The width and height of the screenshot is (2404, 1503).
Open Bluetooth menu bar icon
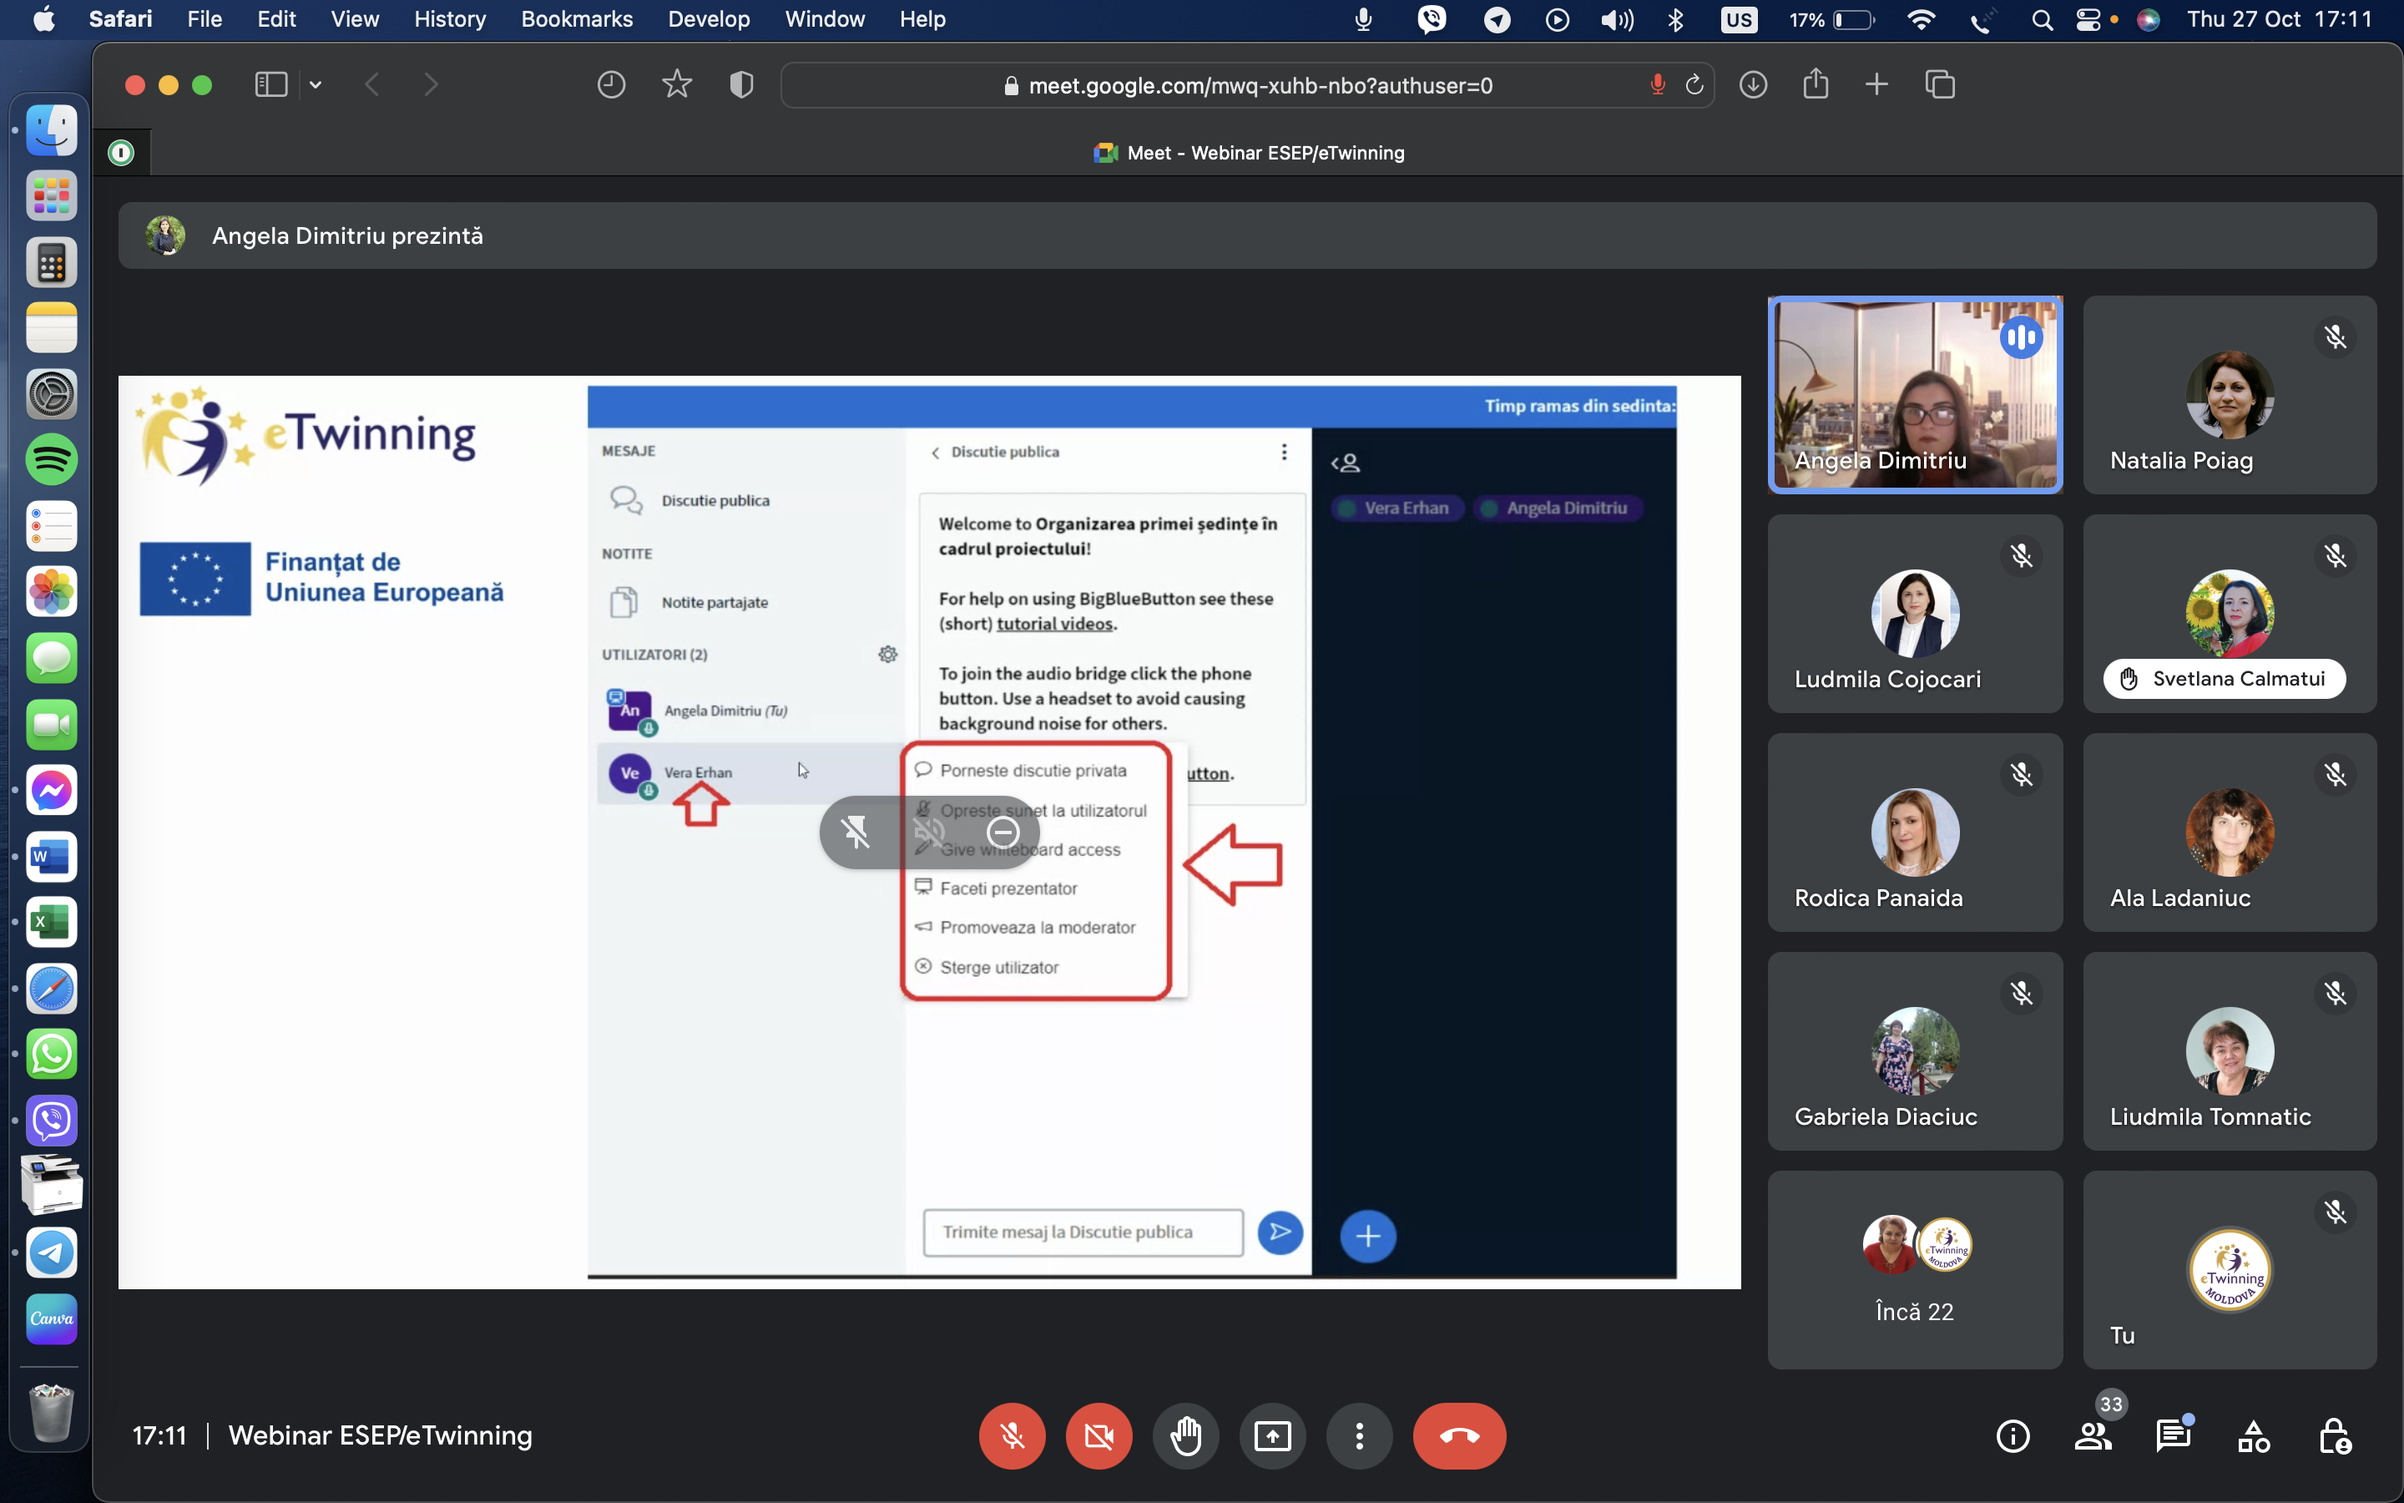(x=1676, y=19)
